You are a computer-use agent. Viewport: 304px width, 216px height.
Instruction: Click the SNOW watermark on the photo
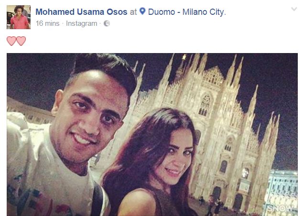tap(281, 208)
